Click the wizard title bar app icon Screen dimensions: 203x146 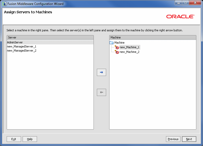(x=4, y=4)
